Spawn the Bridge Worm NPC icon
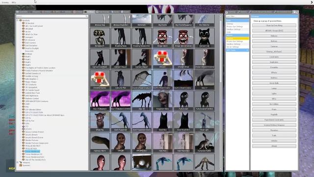 162,38
